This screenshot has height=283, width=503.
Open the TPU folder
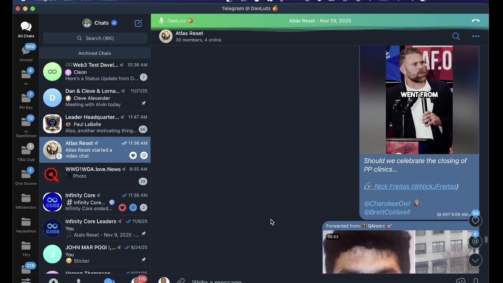26,248
